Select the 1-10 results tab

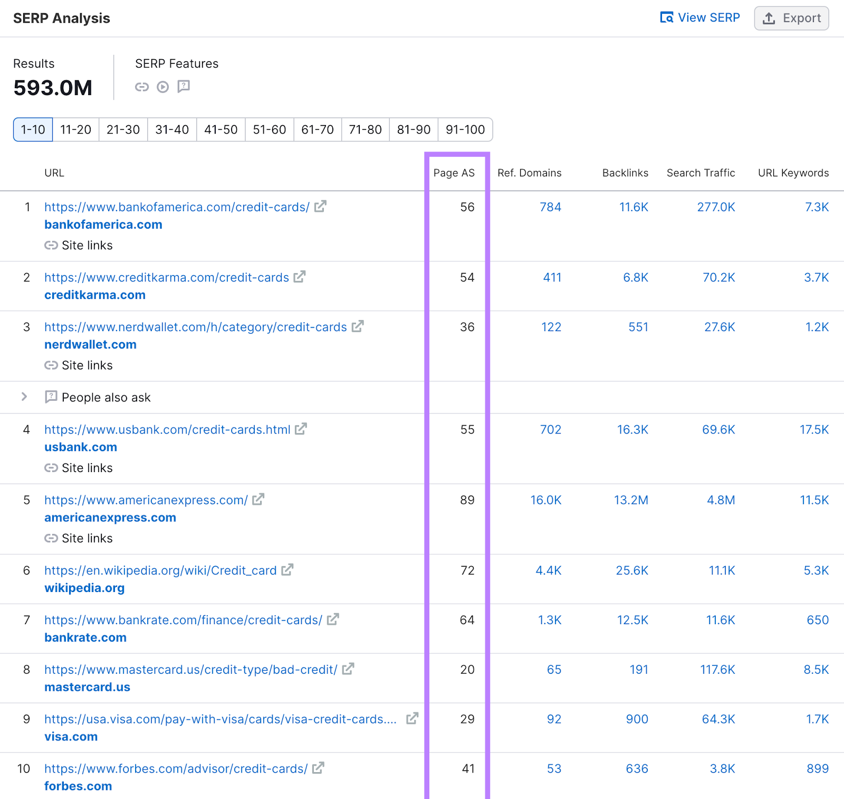click(x=33, y=129)
